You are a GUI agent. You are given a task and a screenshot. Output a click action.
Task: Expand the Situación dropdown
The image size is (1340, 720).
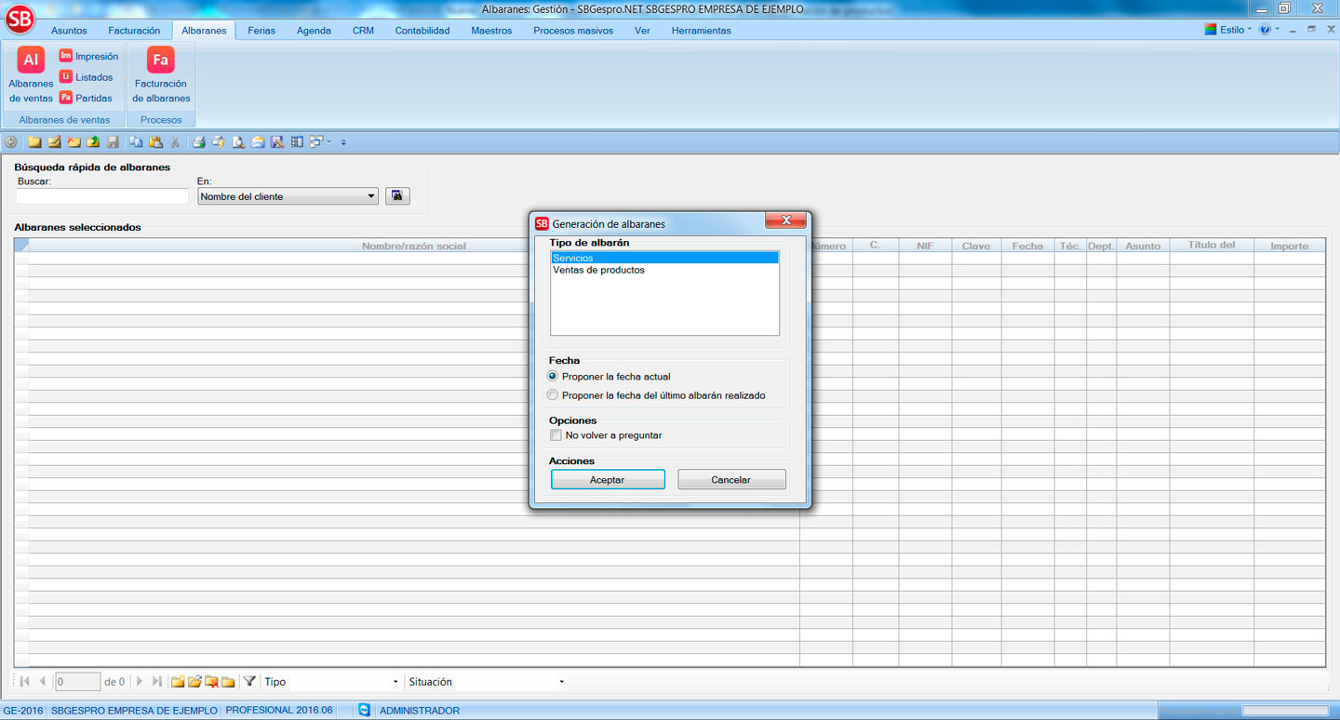[561, 682]
